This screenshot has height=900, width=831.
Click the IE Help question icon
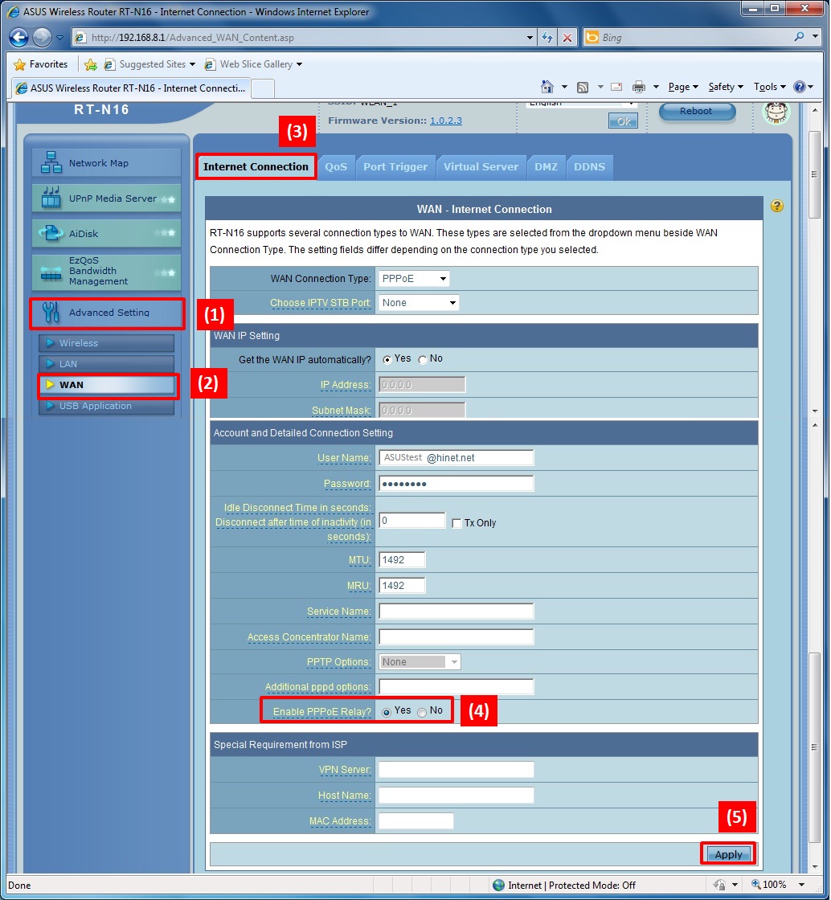click(800, 87)
